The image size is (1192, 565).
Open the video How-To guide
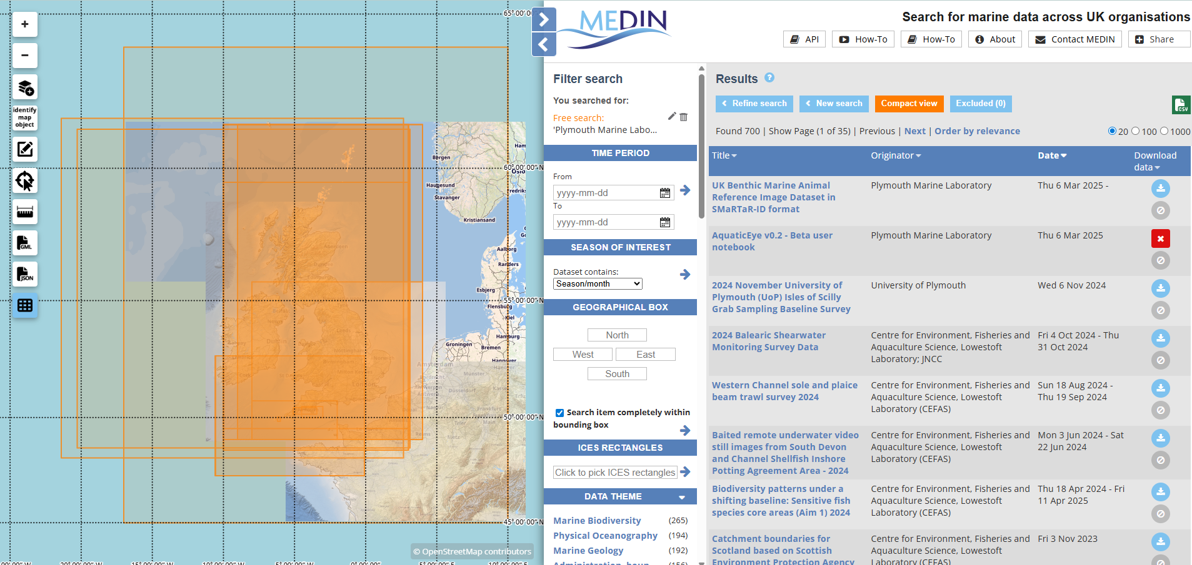click(x=863, y=39)
